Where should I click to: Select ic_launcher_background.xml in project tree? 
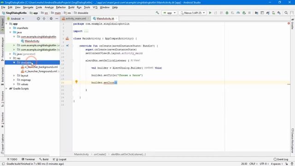click(39, 67)
